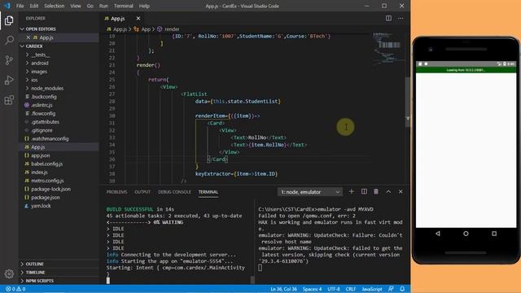
Task: Open the Run menu
Action: [103, 6]
